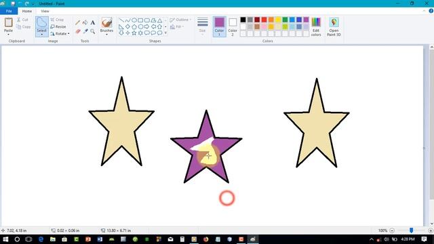Screen dimensions: 434x244
Task: Select the Magnifier tool
Action: [93, 31]
